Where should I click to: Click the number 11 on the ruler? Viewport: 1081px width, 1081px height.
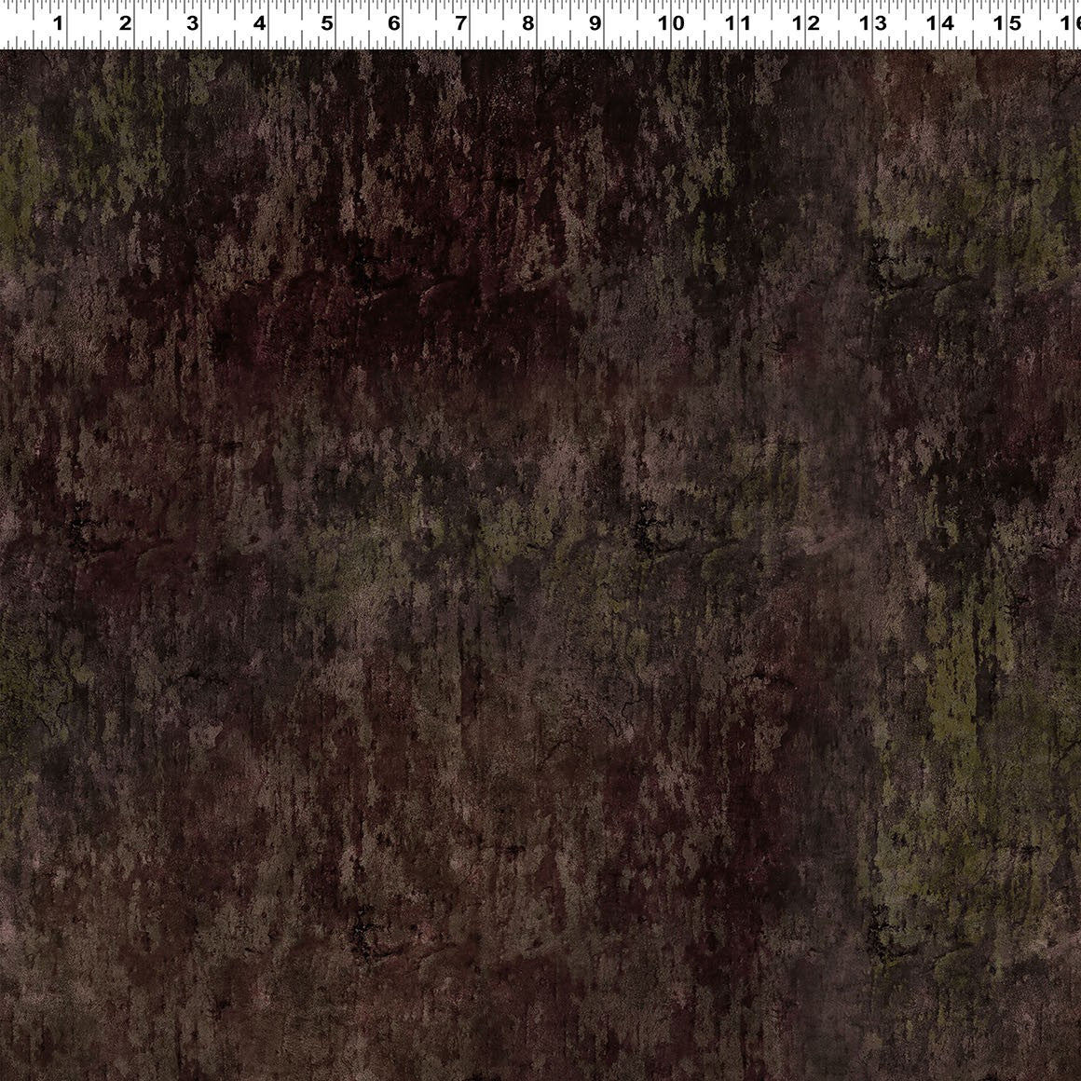(x=739, y=23)
